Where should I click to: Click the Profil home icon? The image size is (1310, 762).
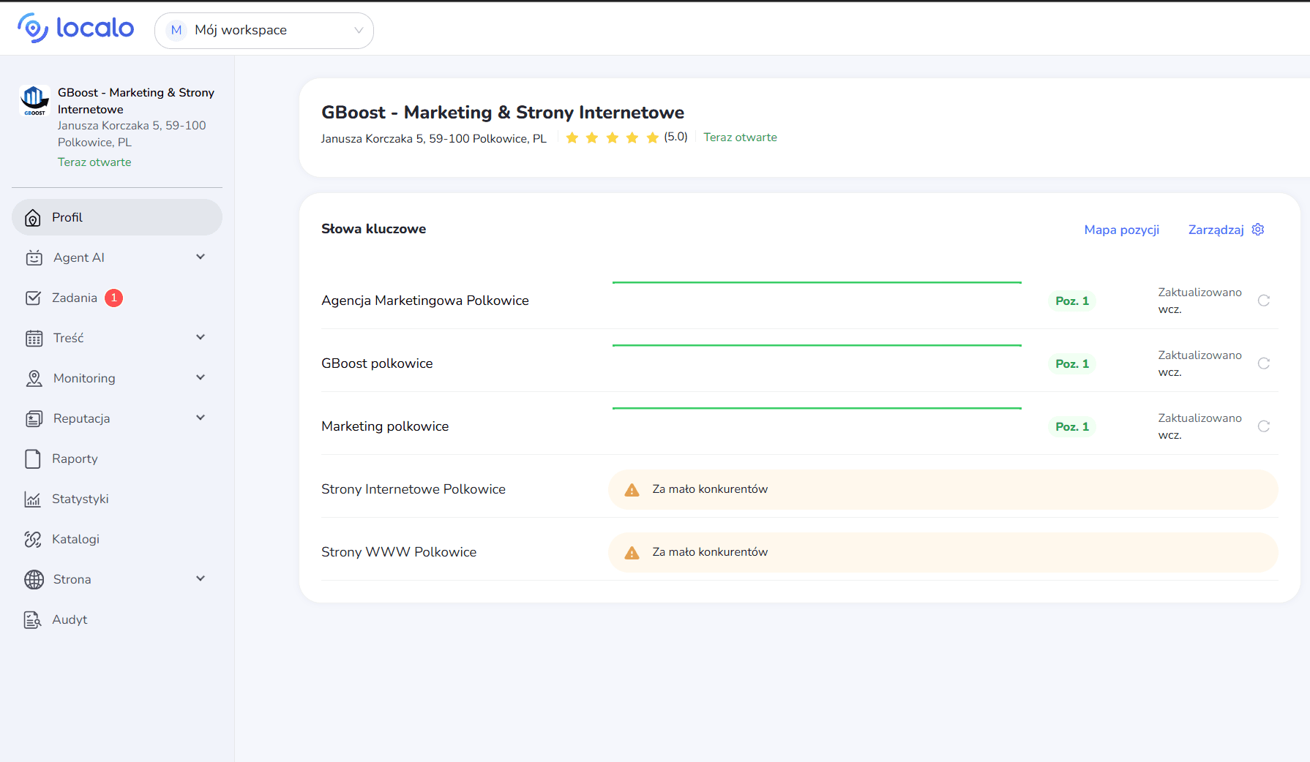33,218
